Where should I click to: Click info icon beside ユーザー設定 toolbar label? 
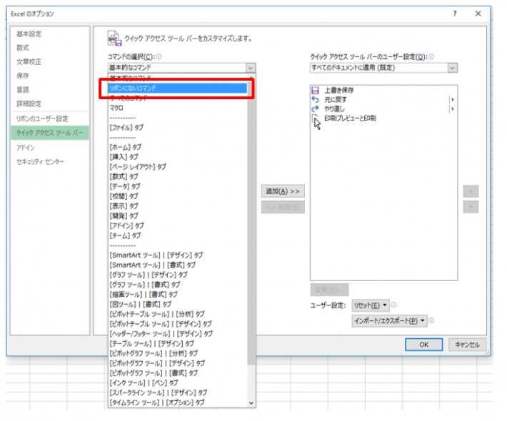(431, 57)
